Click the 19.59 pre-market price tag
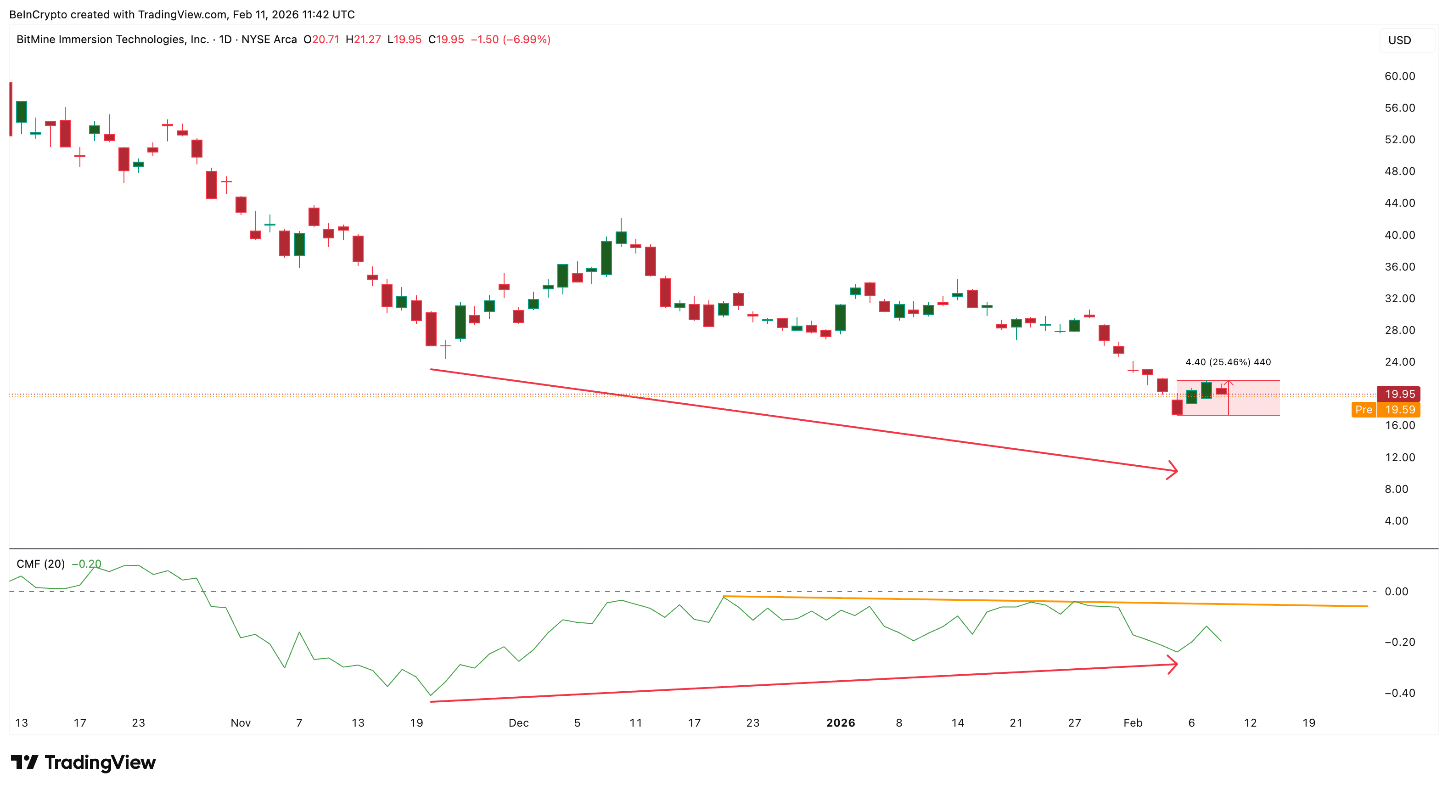The height and width of the screenshot is (790, 1448). 1399,409
